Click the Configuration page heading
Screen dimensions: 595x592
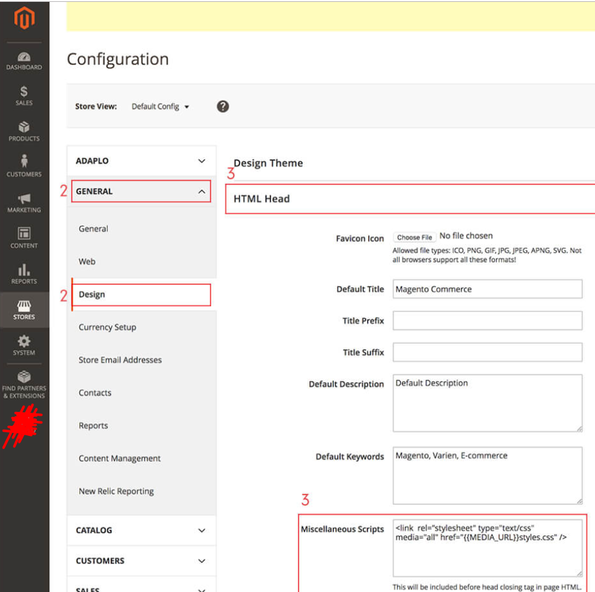(x=118, y=59)
